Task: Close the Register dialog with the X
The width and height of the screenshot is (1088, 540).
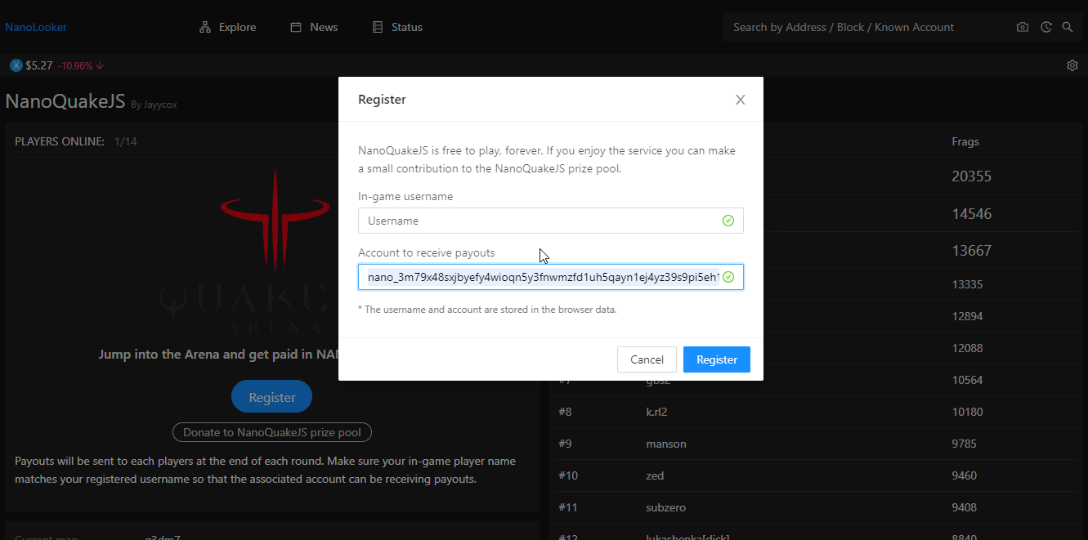Action: click(741, 100)
